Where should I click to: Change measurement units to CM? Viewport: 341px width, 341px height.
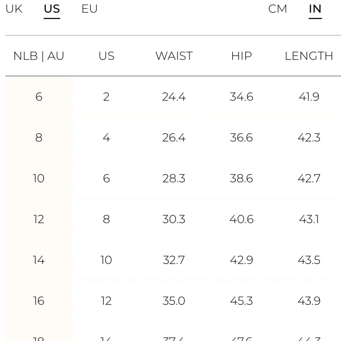coord(278,9)
